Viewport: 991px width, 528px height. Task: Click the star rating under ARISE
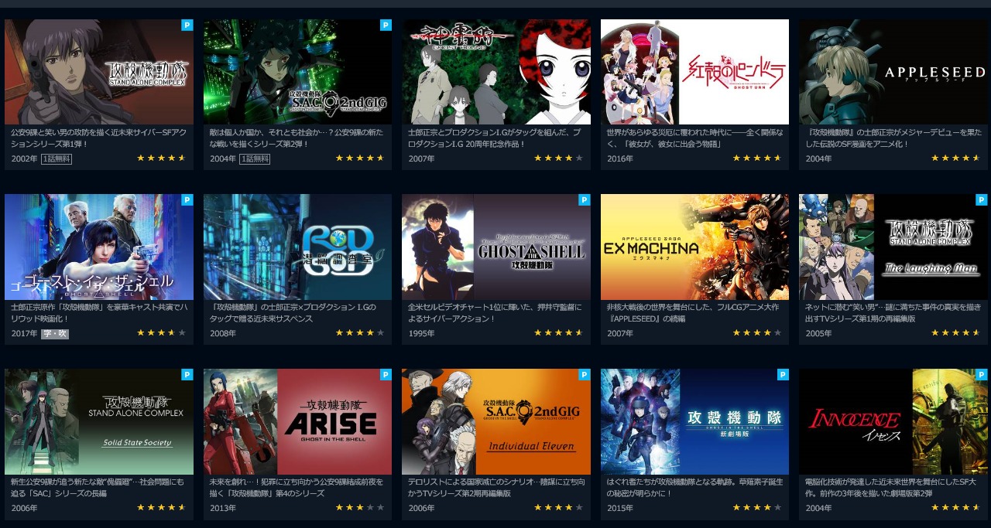click(x=360, y=508)
